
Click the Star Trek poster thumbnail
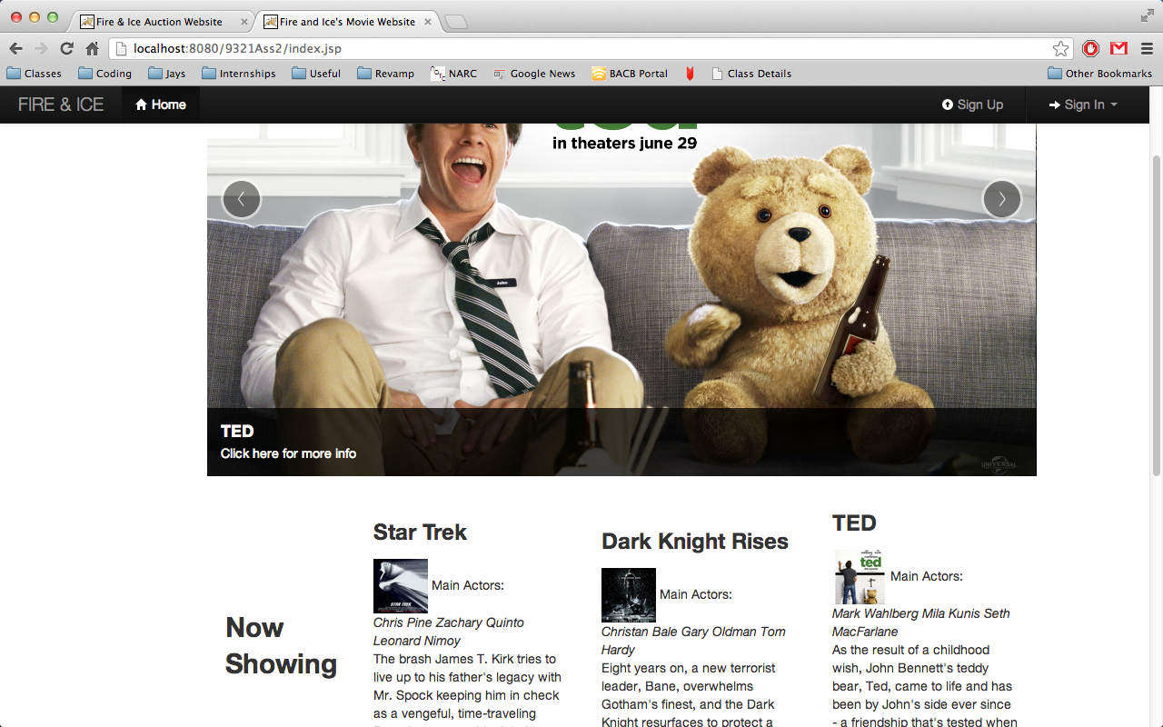tap(401, 586)
